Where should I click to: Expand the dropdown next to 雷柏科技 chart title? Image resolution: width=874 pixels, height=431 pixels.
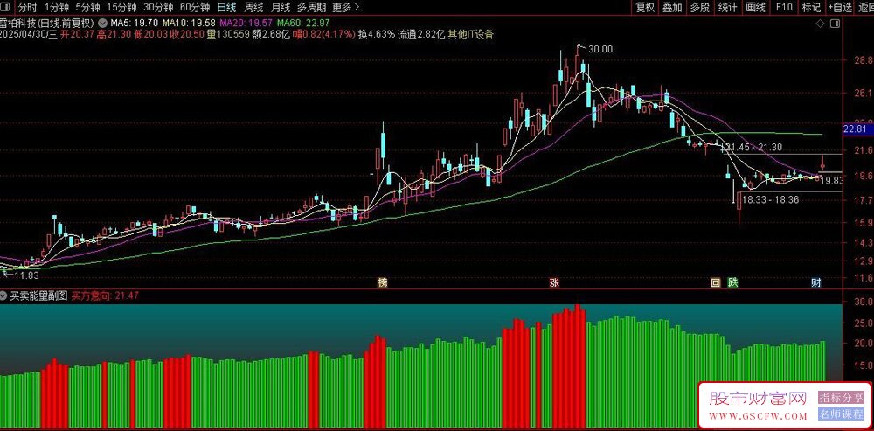click(101, 24)
